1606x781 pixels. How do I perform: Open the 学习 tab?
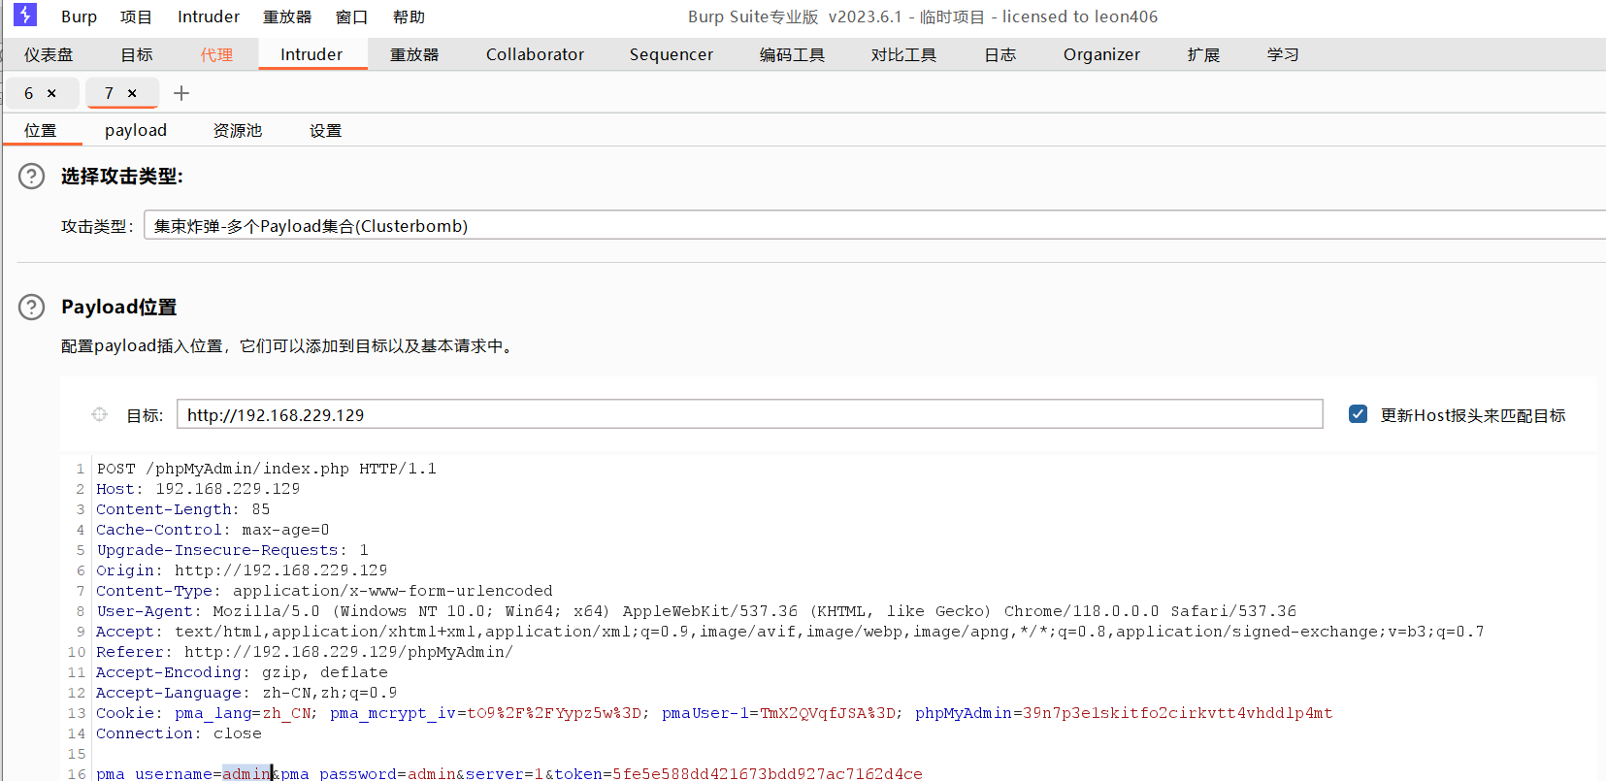(x=1283, y=54)
